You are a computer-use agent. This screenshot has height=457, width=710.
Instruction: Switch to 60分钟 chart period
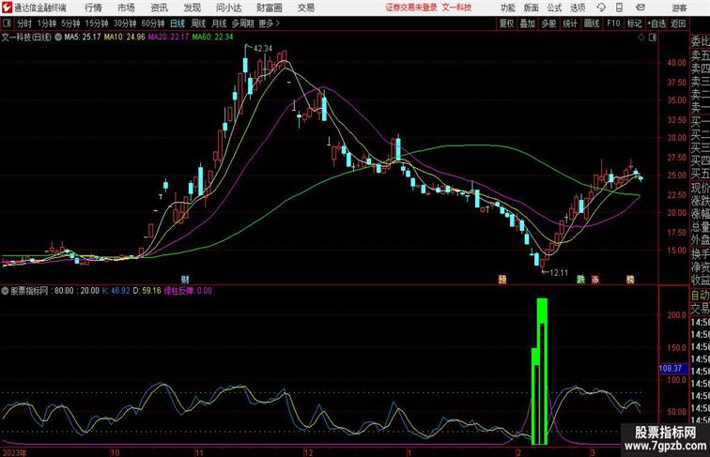[153, 23]
